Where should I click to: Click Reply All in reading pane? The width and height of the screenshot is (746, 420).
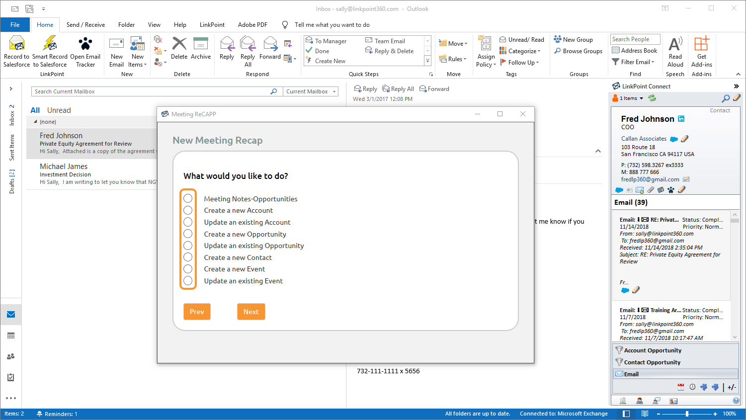click(398, 89)
